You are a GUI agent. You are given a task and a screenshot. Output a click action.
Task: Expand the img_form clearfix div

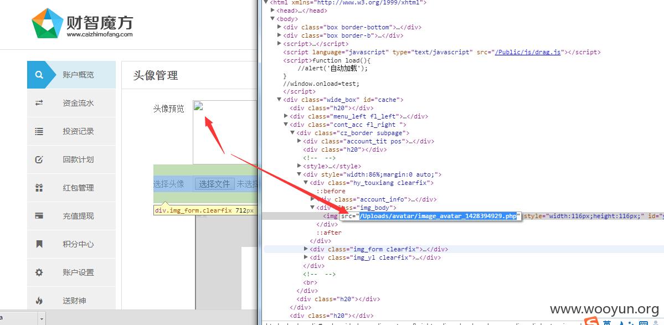tap(306, 249)
